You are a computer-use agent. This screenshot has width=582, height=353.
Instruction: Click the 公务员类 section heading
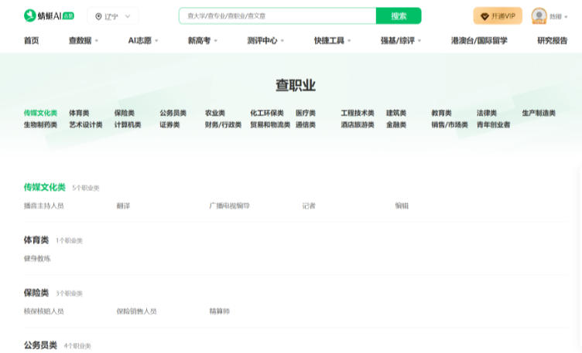tap(40, 345)
